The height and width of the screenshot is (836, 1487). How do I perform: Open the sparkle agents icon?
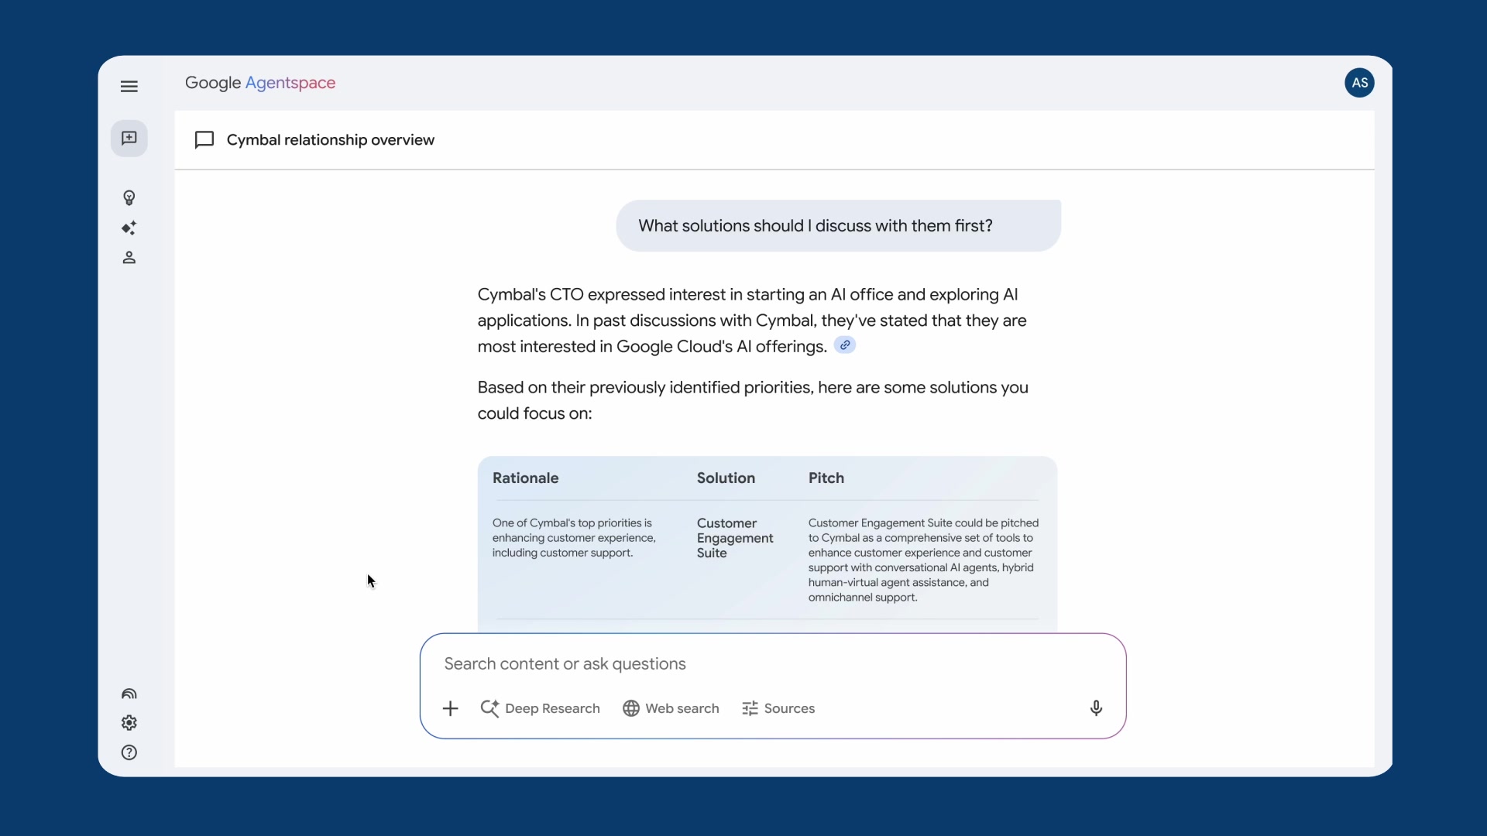click(x=129, y=228)
